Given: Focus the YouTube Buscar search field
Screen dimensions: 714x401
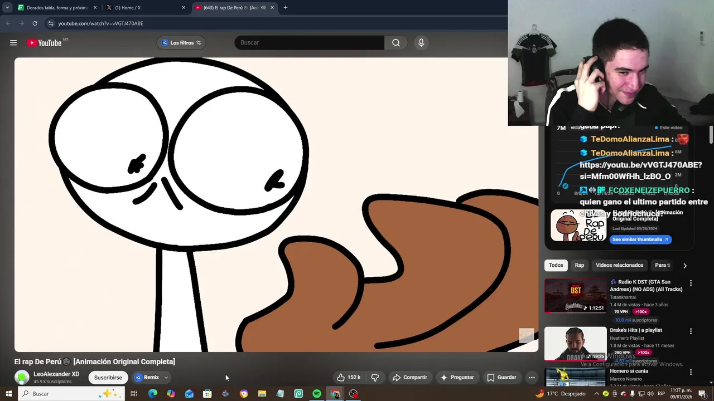Looking at the screenshot, I should [x=310, y=42].
